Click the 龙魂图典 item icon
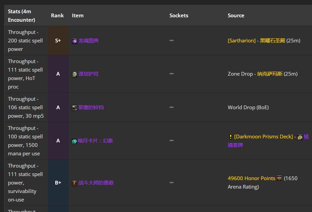The height and width of the screenshot is (212, 312). point(75,41)
